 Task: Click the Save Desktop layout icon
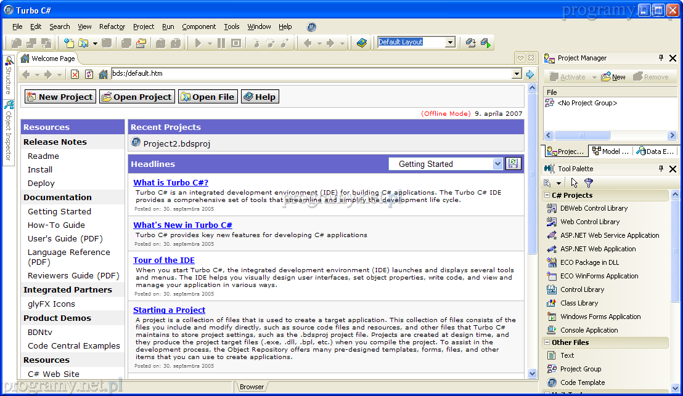pyautogui.click(x=470, y=43)
